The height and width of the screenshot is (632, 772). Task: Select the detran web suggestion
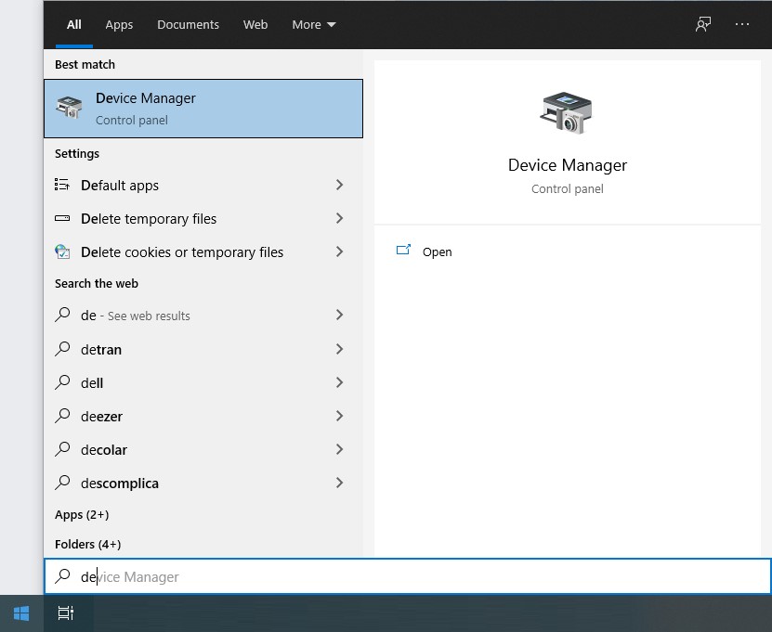tap(203, 349)
